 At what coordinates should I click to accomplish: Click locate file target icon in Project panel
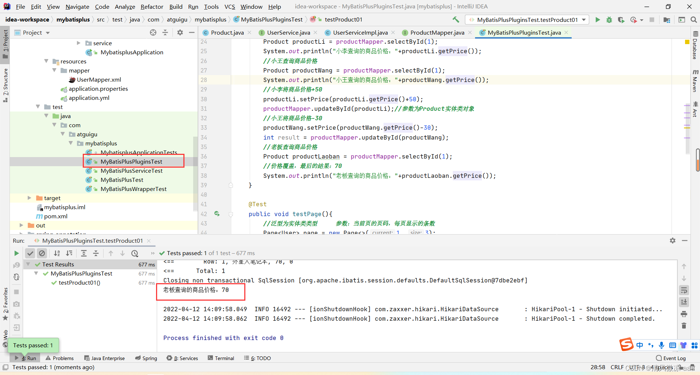pyautogui.click(x=153, y=32)
